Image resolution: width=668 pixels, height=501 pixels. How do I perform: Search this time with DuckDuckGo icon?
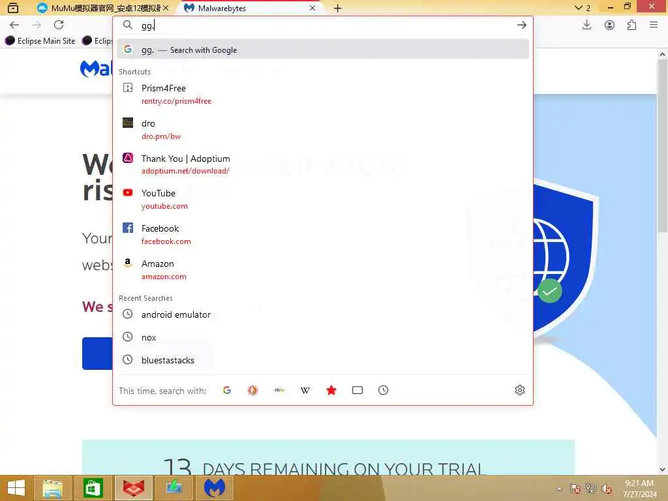(x=252, y=390)
